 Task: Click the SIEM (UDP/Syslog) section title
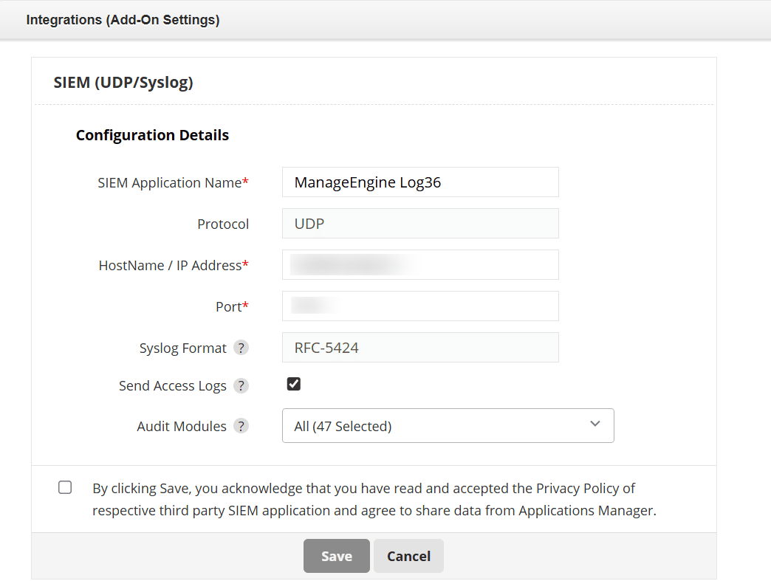click(123, 82)
